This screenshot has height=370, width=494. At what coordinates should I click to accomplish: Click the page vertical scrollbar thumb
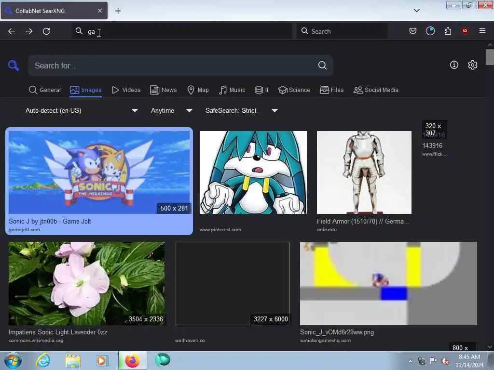point(490,57)
